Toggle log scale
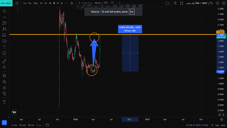 (217, 125)
